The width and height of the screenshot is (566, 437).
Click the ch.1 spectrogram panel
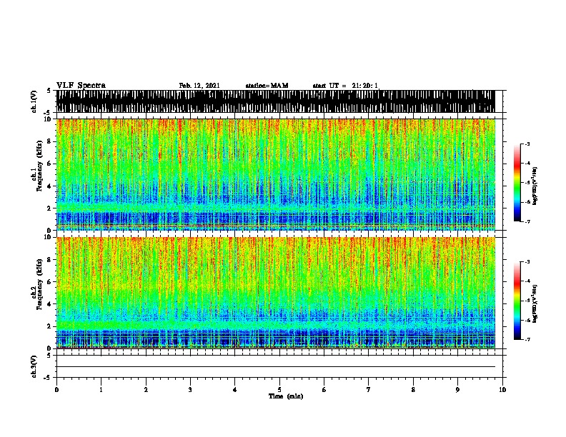click(276, 174)
